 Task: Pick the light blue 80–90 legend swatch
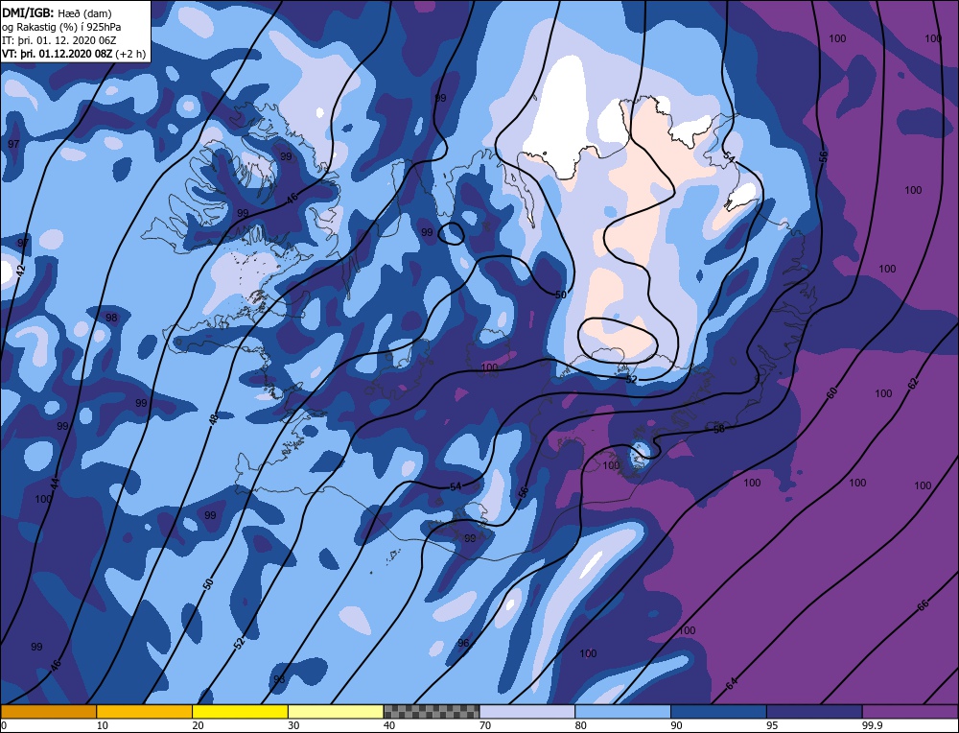(x=622, y=712)
